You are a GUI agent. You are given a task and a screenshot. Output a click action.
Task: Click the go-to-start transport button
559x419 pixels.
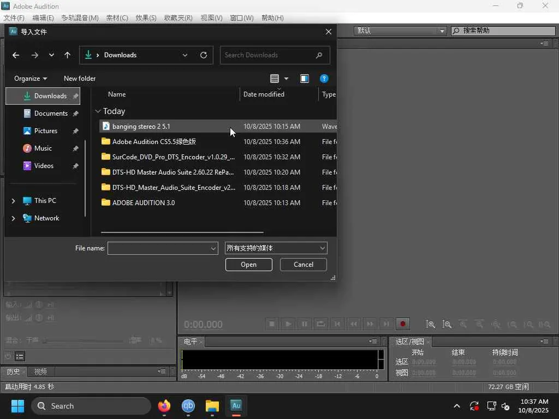point(337,324)
